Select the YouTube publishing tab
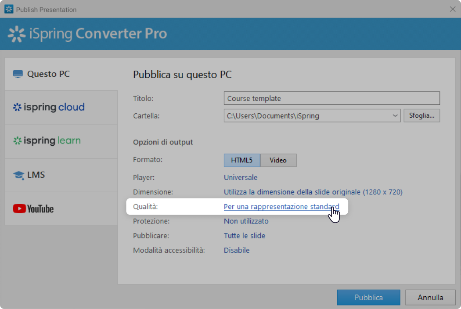 tap(61, 209)
